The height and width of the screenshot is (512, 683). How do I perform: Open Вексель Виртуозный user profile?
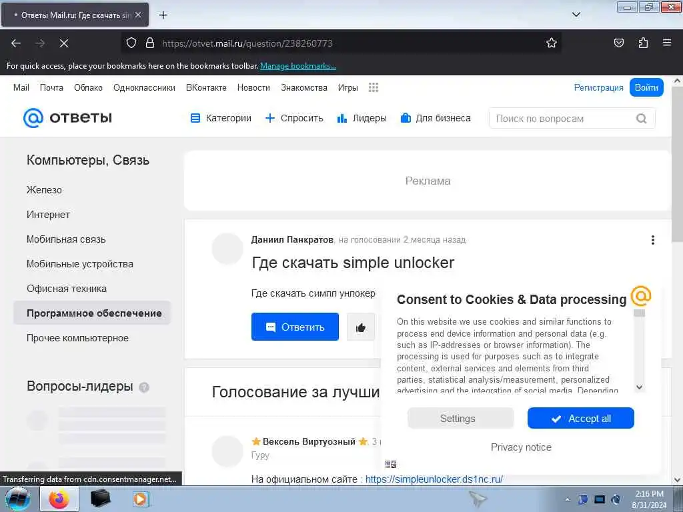click(309, 441)
